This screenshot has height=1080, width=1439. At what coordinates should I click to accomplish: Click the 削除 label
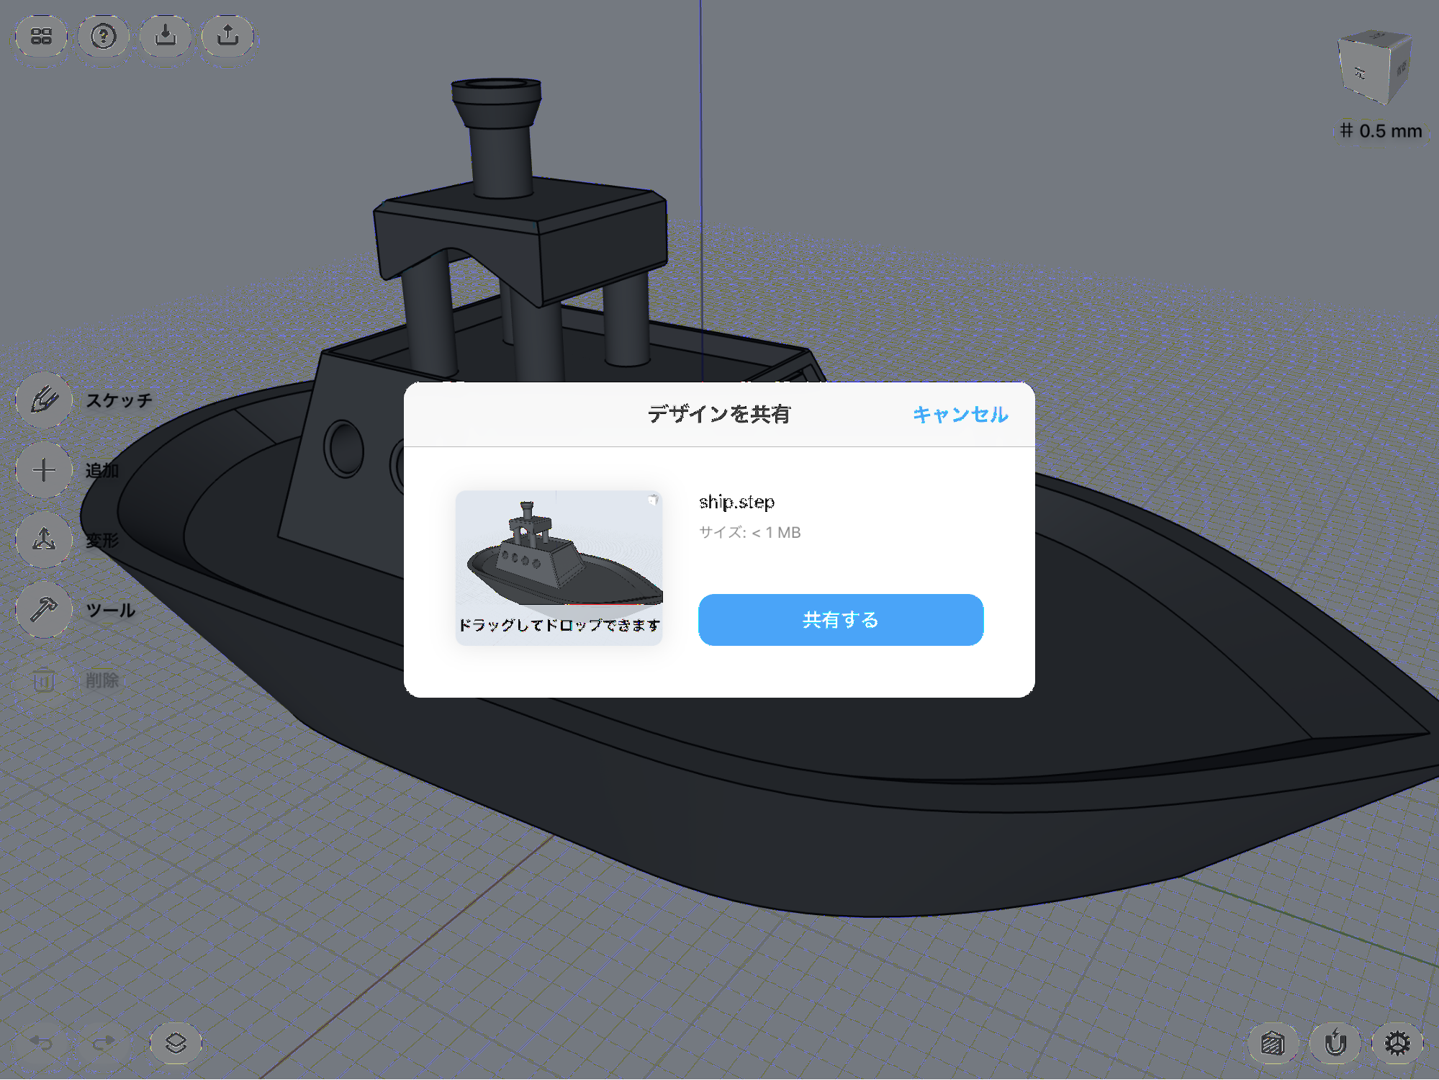tap(102, 680)
